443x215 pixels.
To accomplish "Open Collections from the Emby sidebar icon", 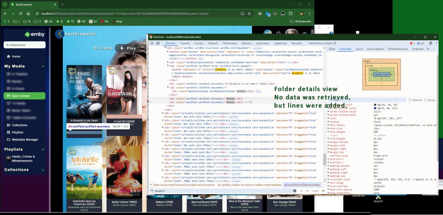I will coord(8,125).
